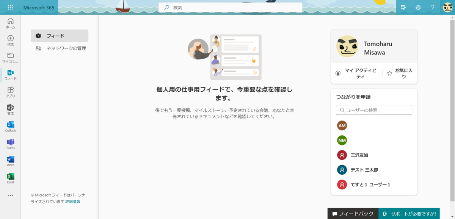455x219 pixels.
Task: Open the Create (作成) icon
Action: coord(11,41)
